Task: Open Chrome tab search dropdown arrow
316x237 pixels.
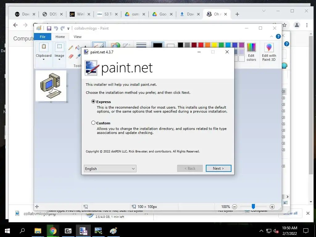Action: (264, 11)
